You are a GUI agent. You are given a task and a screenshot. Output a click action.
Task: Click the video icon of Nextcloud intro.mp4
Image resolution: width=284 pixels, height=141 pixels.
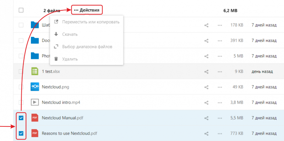(34, 102)
